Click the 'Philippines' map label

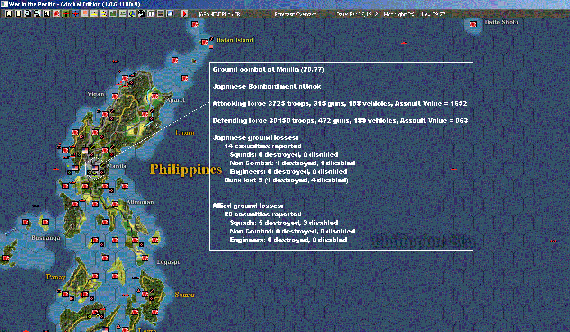tap(186, 169)
